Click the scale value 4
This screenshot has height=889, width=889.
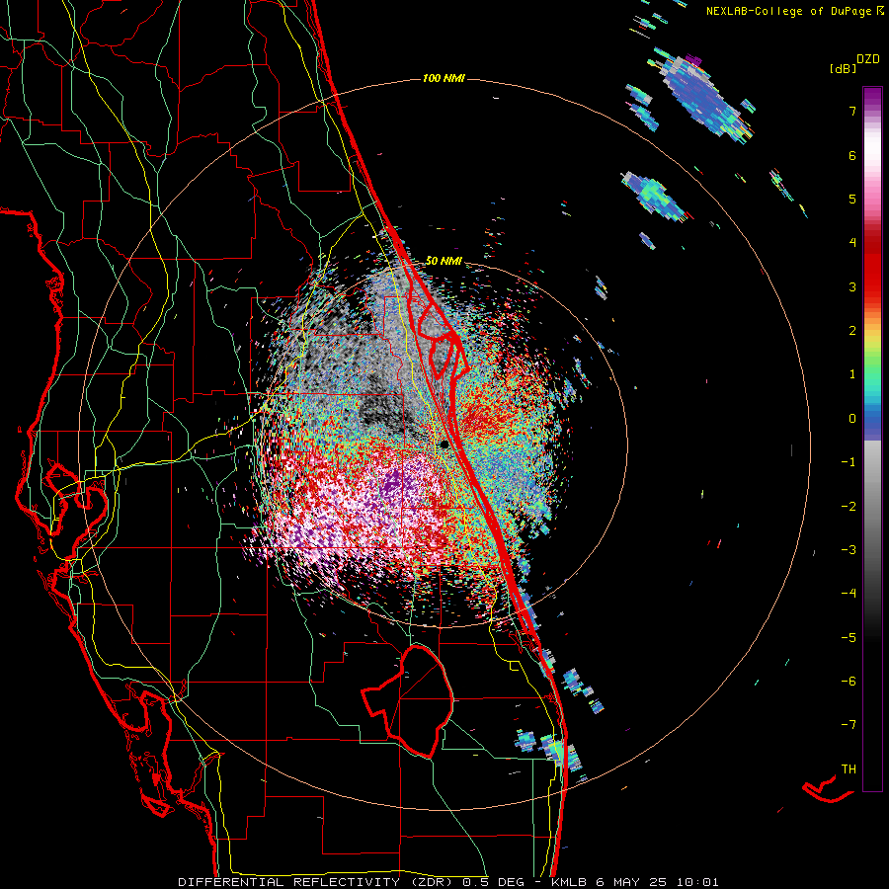tap(852, 243)
